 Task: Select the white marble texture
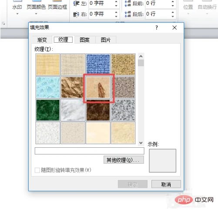[x=73, y=110]
